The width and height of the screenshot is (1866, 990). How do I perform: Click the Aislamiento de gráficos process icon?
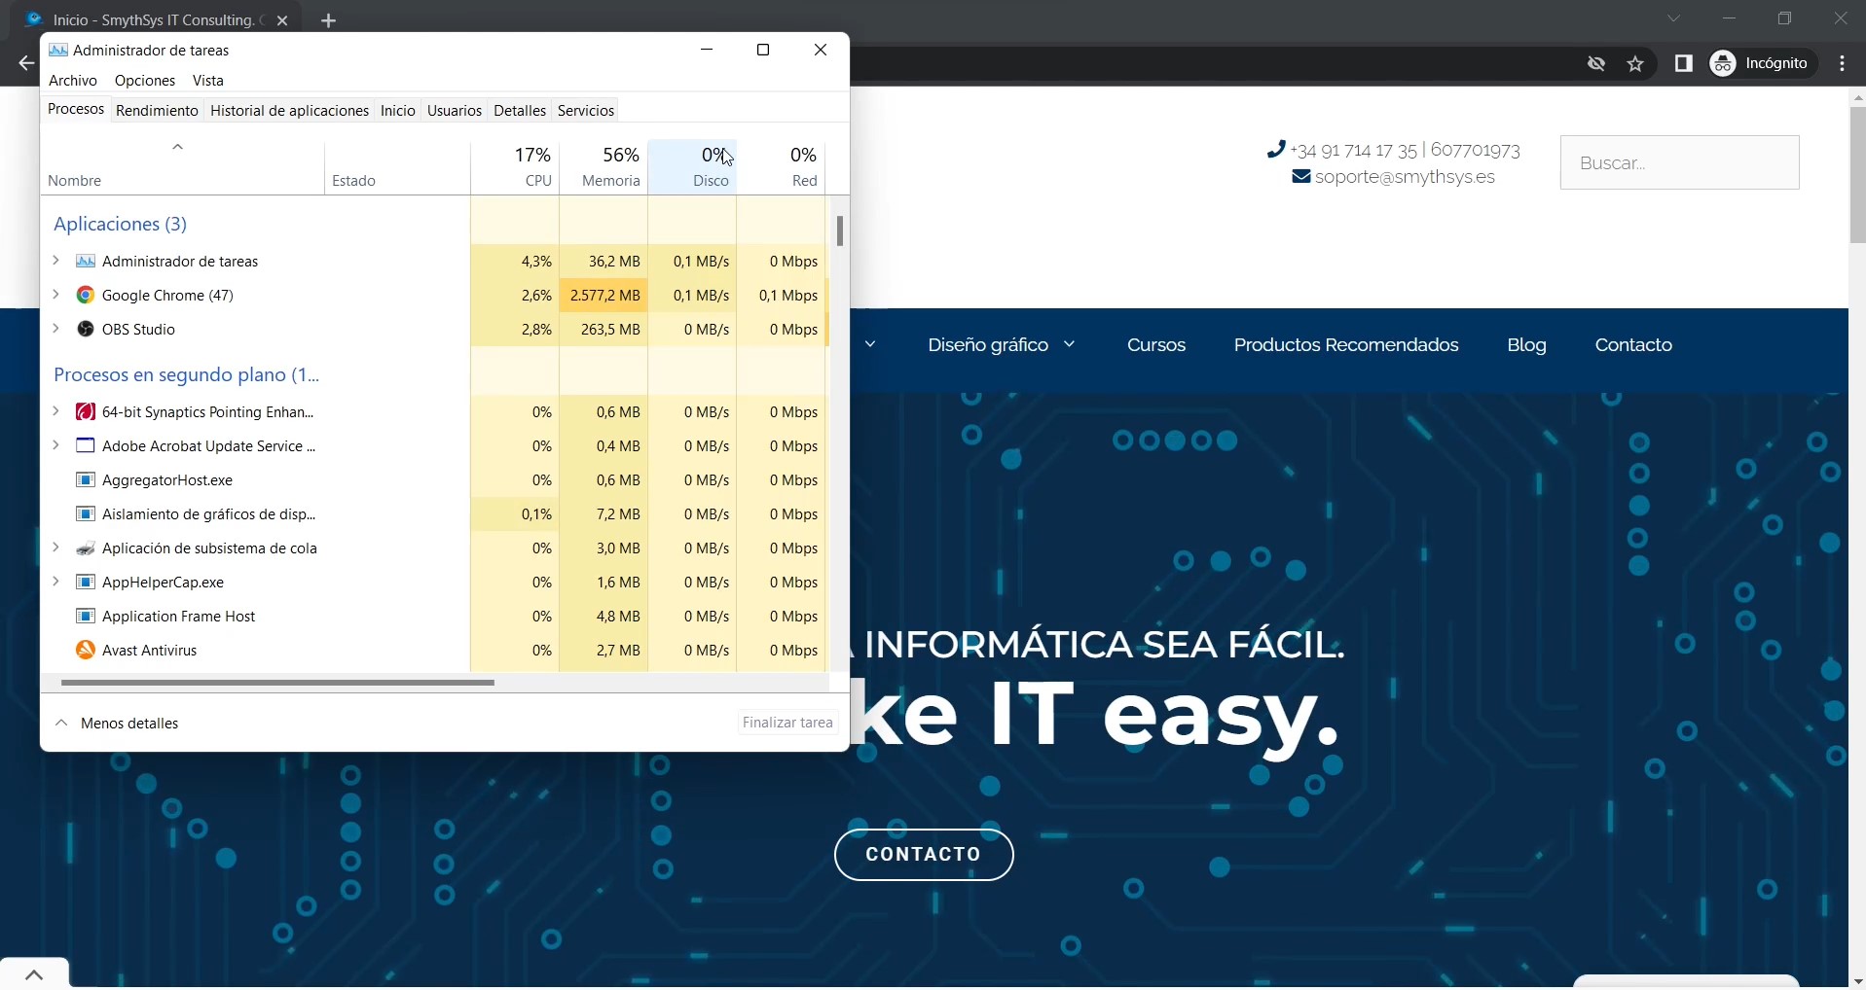[86, 514]
